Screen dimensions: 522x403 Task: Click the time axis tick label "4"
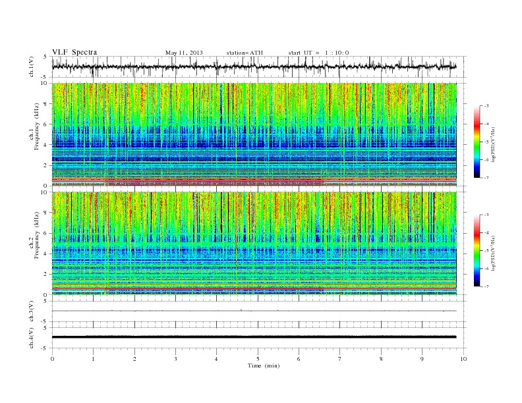click(x=216, y=359)
